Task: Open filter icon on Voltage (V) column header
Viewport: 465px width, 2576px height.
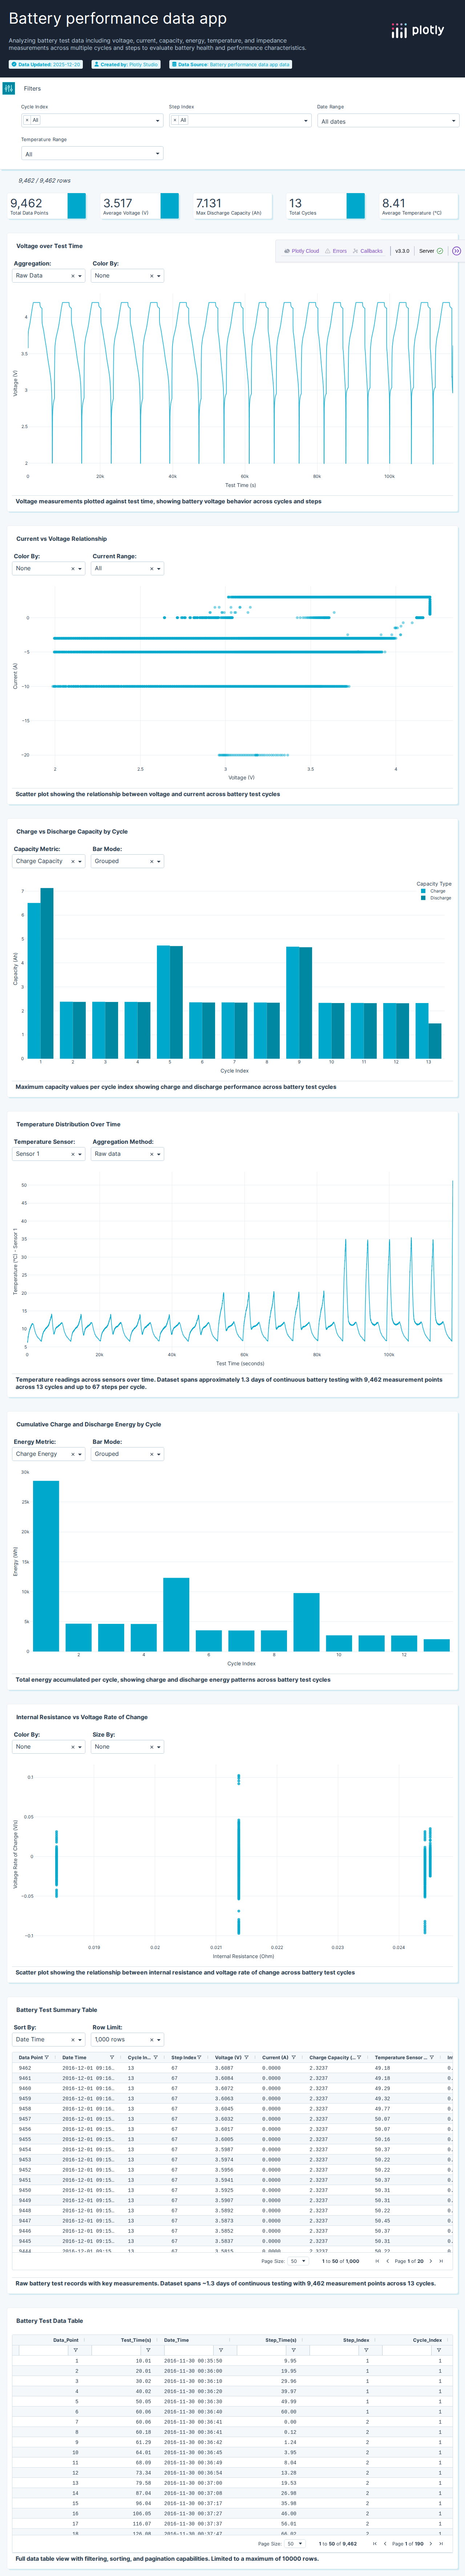Action: [246, 2057]
